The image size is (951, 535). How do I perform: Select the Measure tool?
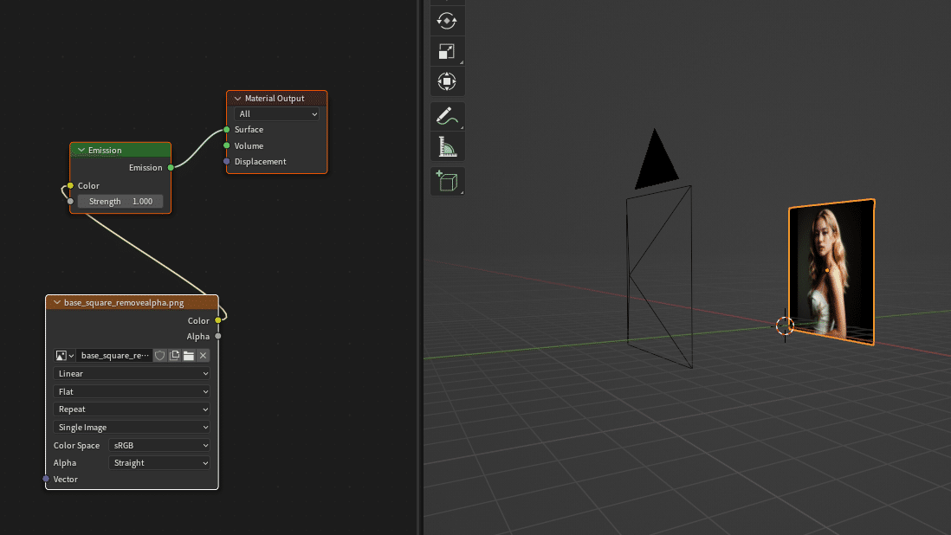[447, 145]
